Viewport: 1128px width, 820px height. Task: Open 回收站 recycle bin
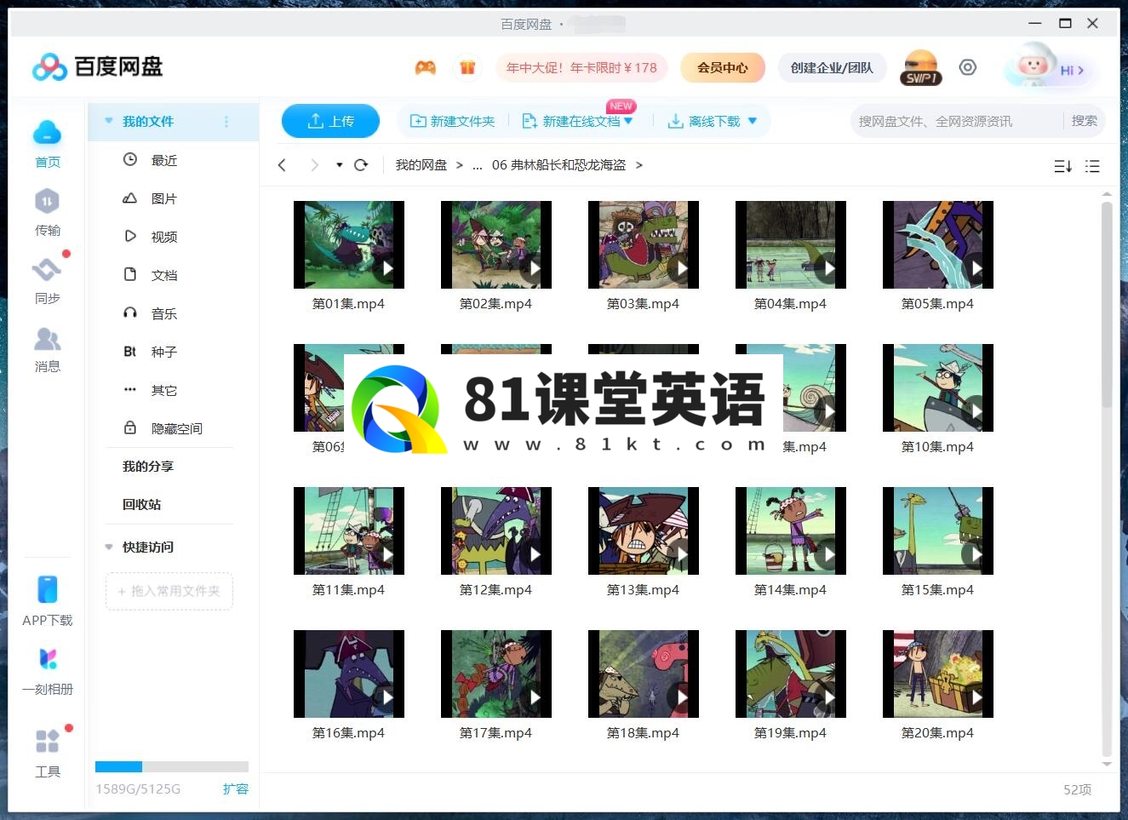(x=141, y=504)
